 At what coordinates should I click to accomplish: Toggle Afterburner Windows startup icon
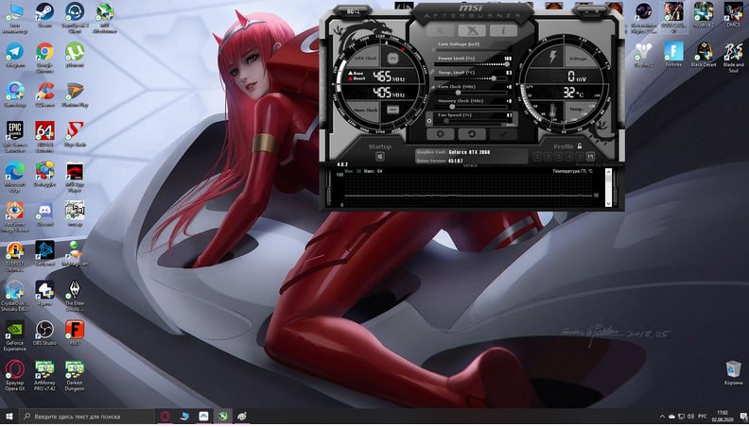click(x=380, y=157)
